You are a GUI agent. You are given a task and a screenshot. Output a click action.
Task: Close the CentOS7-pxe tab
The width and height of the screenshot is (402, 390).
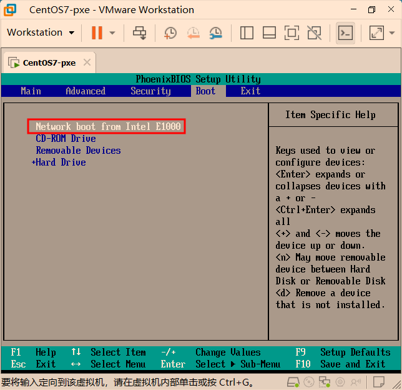click(87, 62)
